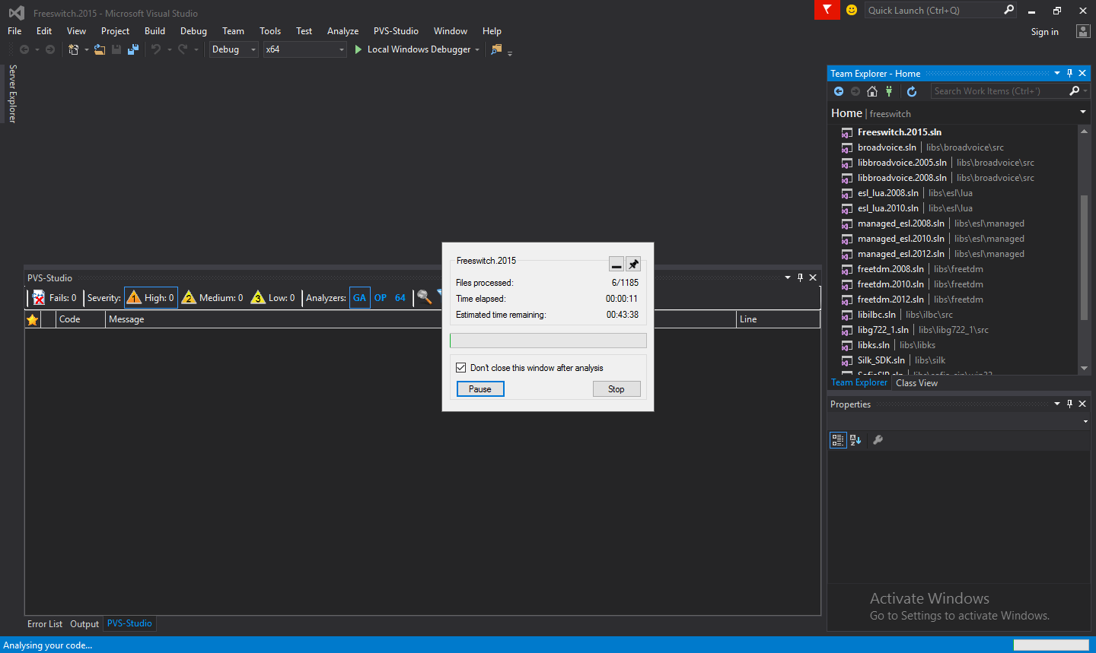Click the feedback smiley icon
The image size is (1096, 653).
tap(852, 10)
